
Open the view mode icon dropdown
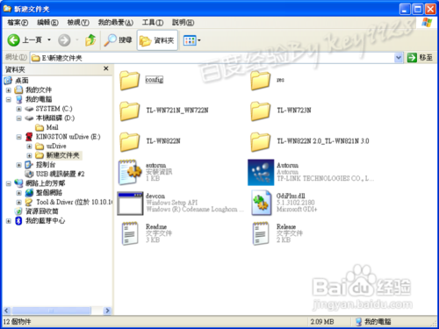pyautogui.click(x=191, y=40)
